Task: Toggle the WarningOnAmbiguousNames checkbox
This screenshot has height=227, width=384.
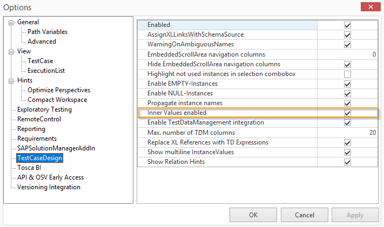Action: pos(347,44)
